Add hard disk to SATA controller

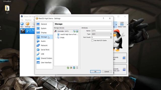(77, 31)
